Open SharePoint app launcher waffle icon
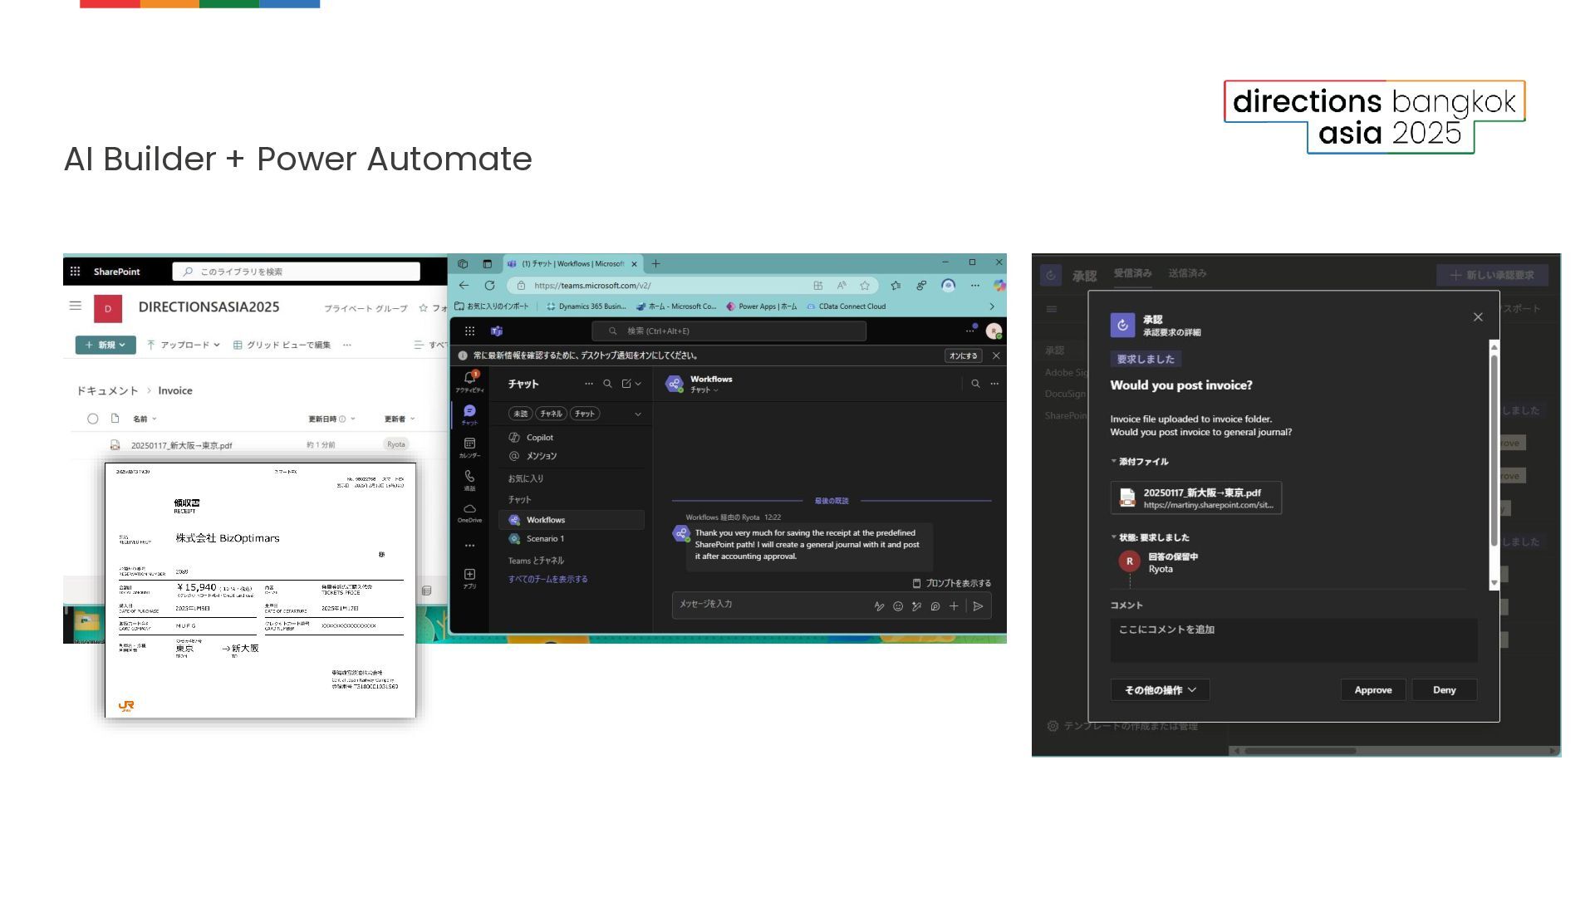 tap(76, 272)
